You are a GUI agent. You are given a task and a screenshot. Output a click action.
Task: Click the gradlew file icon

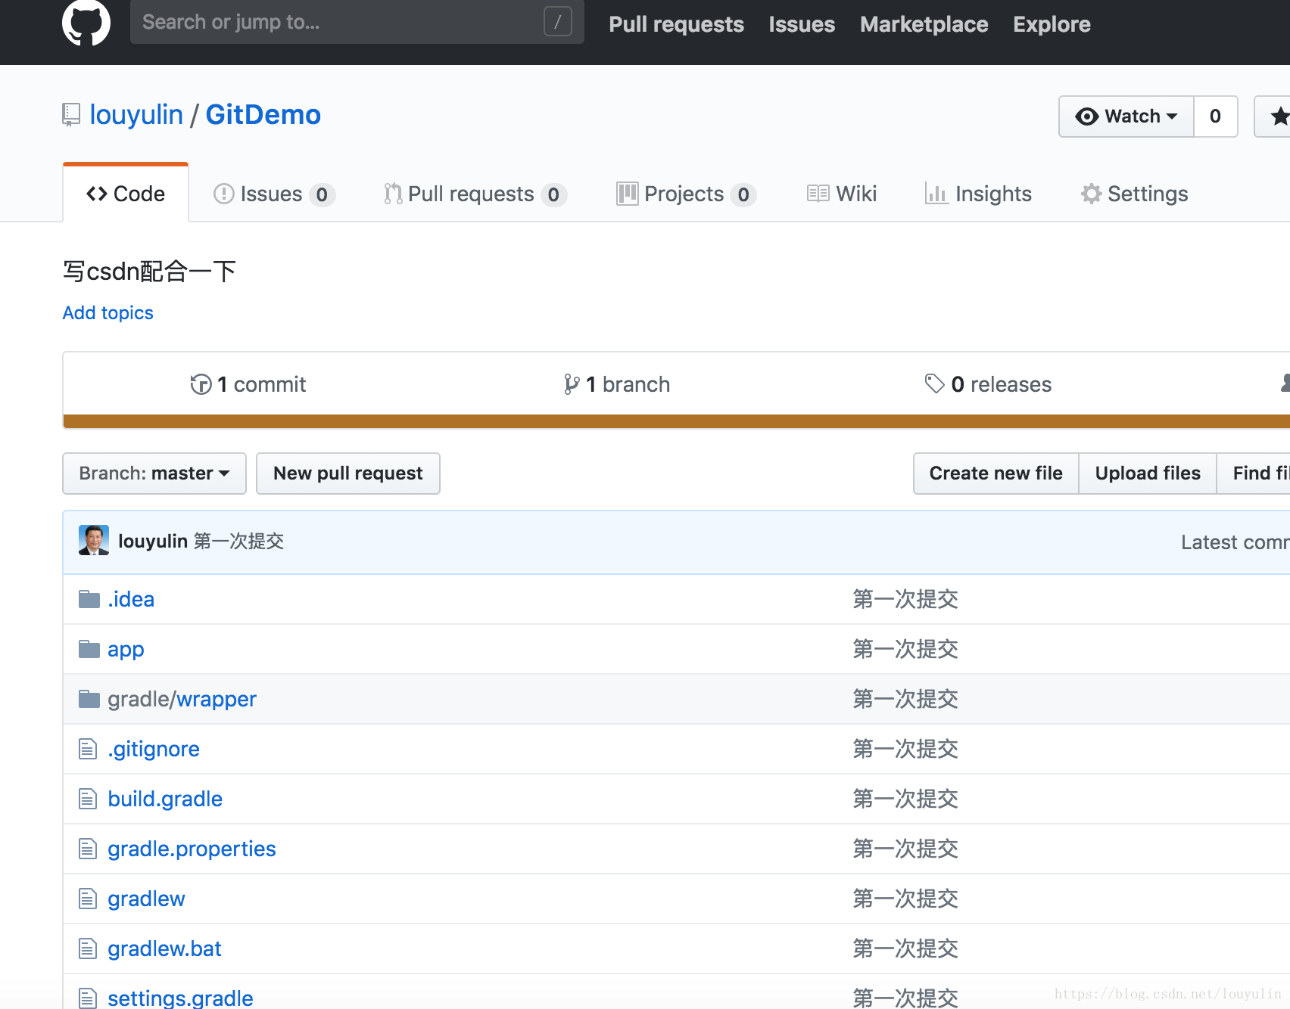pyautogui.click(x=88, y=899)
